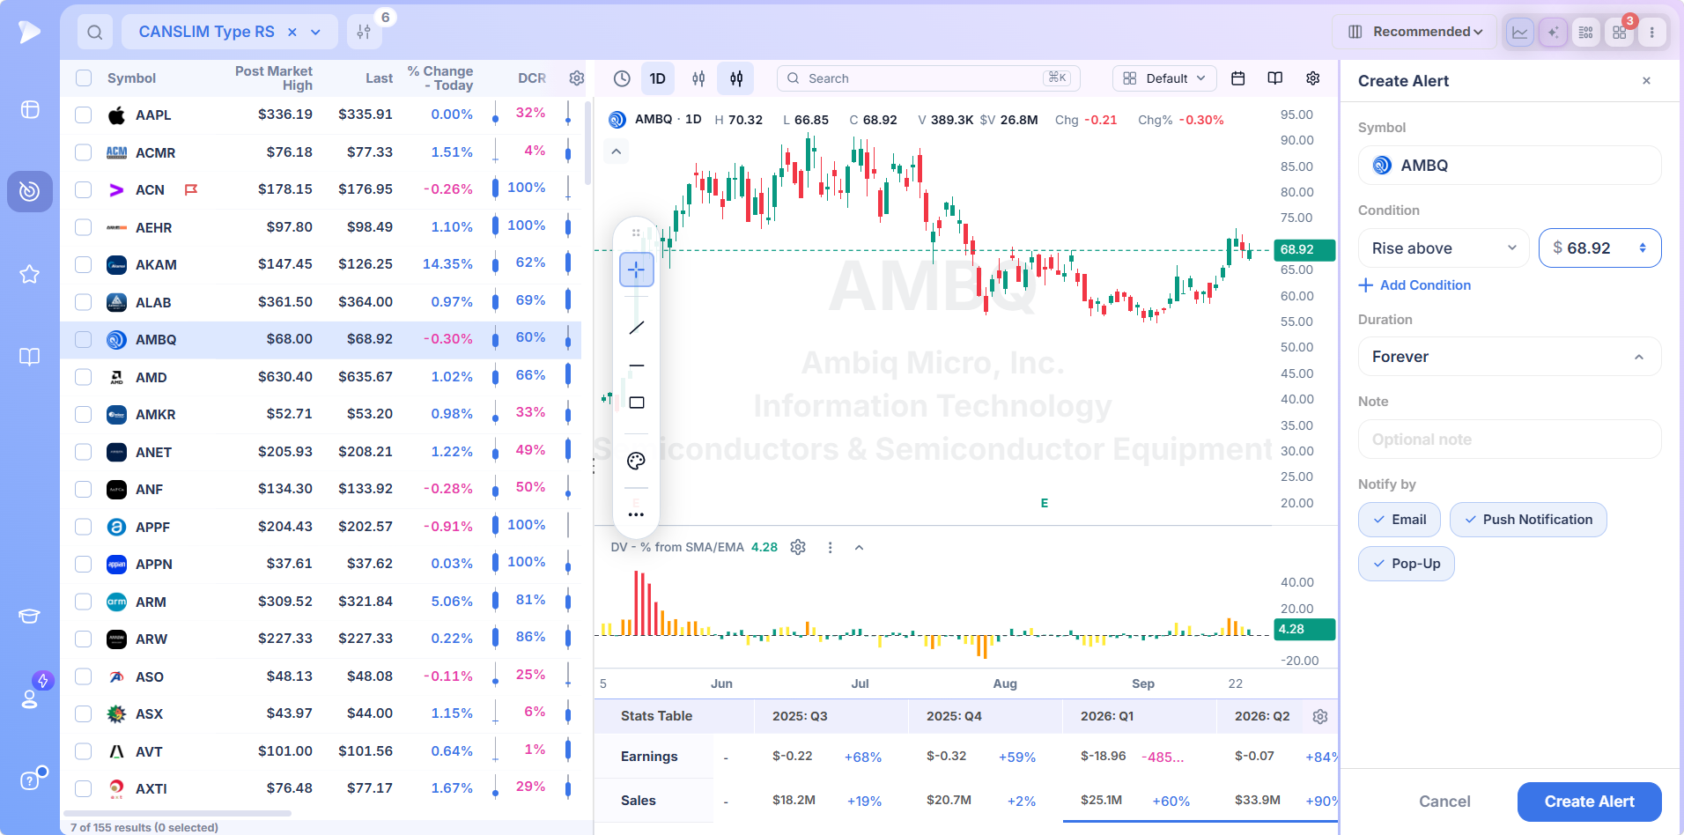This screenshot has height=835, width=1684.
Task: Click the Optional note field
Action: 1510,440
